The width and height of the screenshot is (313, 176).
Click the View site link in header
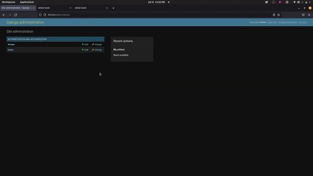coord(272,22)
